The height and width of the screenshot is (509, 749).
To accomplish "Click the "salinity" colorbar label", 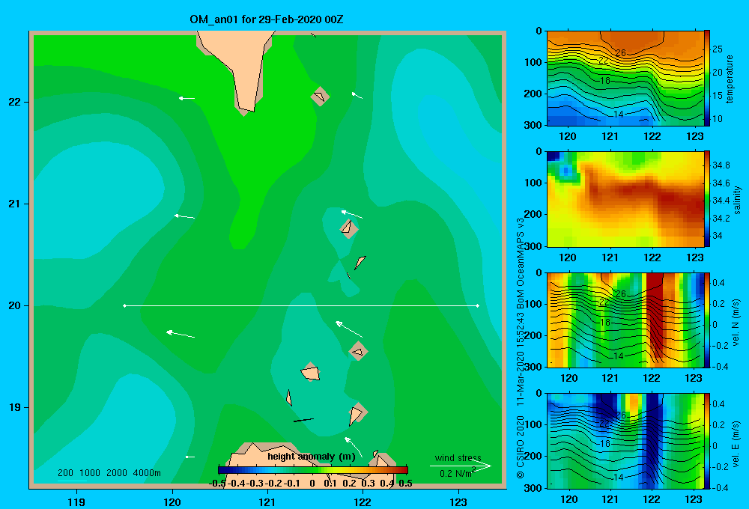I will point(737,200).
